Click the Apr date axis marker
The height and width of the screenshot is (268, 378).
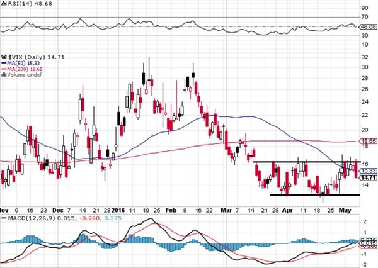[287, 210]
